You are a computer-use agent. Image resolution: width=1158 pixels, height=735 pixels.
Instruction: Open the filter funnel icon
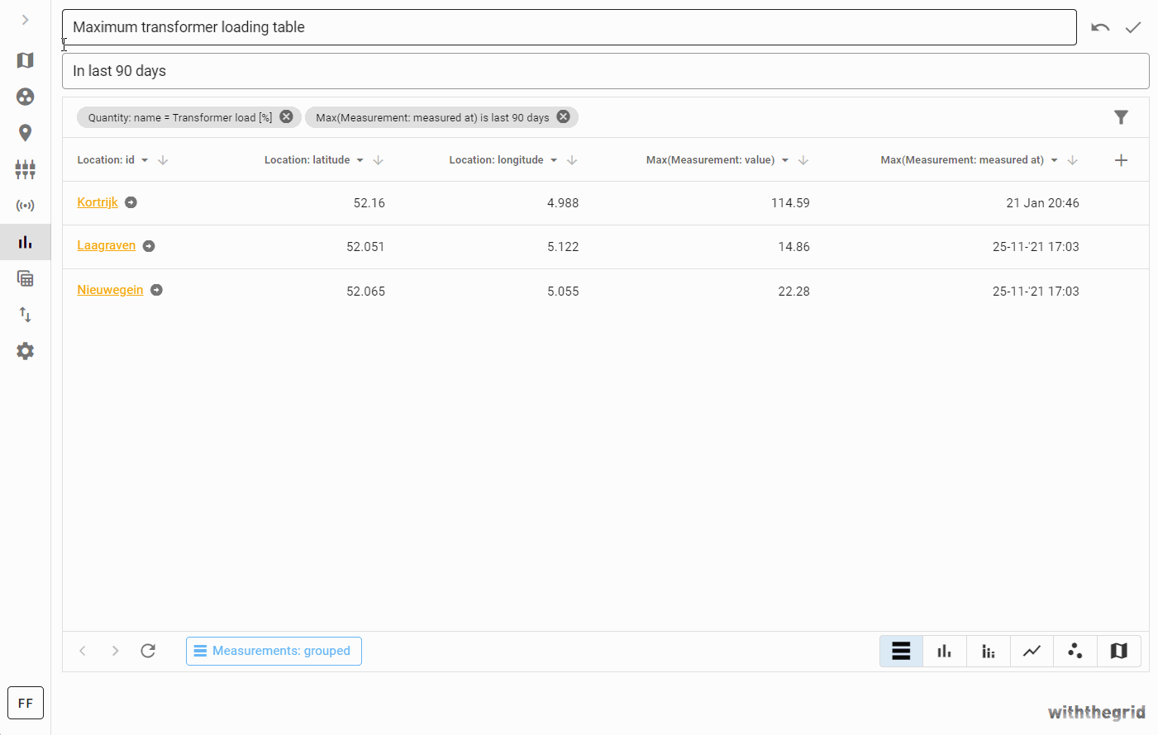[x=1121, y=117]
